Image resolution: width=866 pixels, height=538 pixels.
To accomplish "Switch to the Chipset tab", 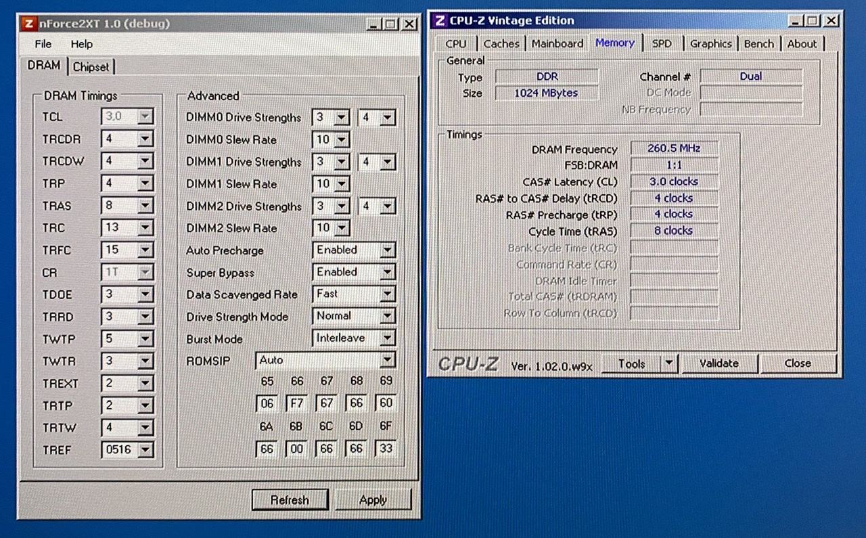I will point(91,67).
